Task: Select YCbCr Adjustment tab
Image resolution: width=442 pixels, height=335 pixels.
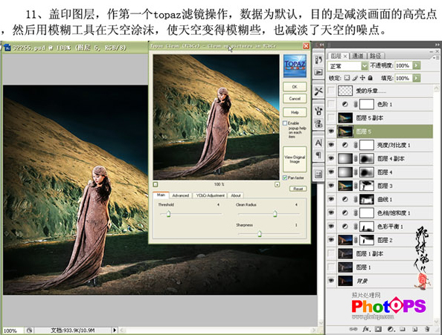Action: (211, 195)
